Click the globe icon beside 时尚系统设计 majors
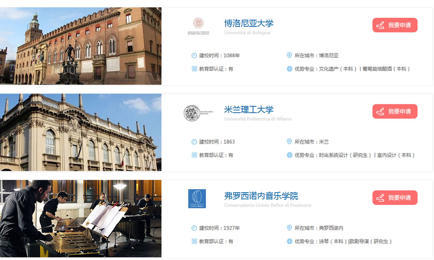Viewport: 434px width, 260px height. (x=290, y=155)
